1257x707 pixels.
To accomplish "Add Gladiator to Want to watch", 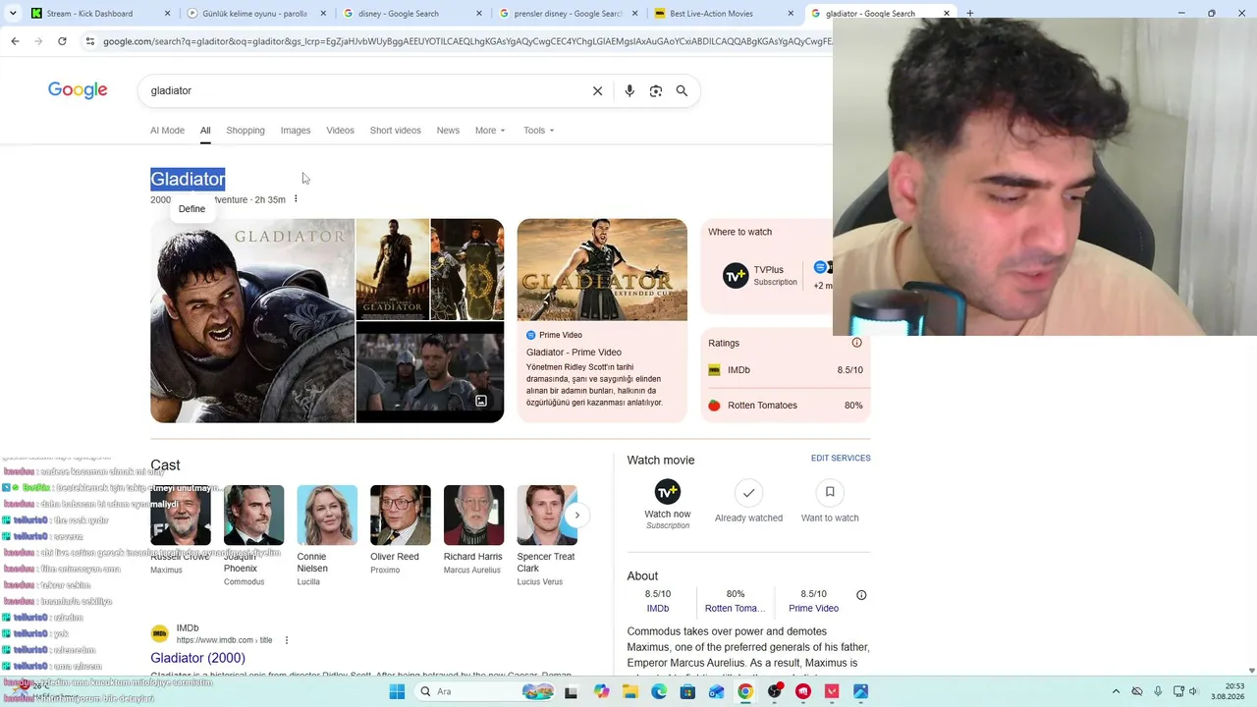I will point(830,501).
